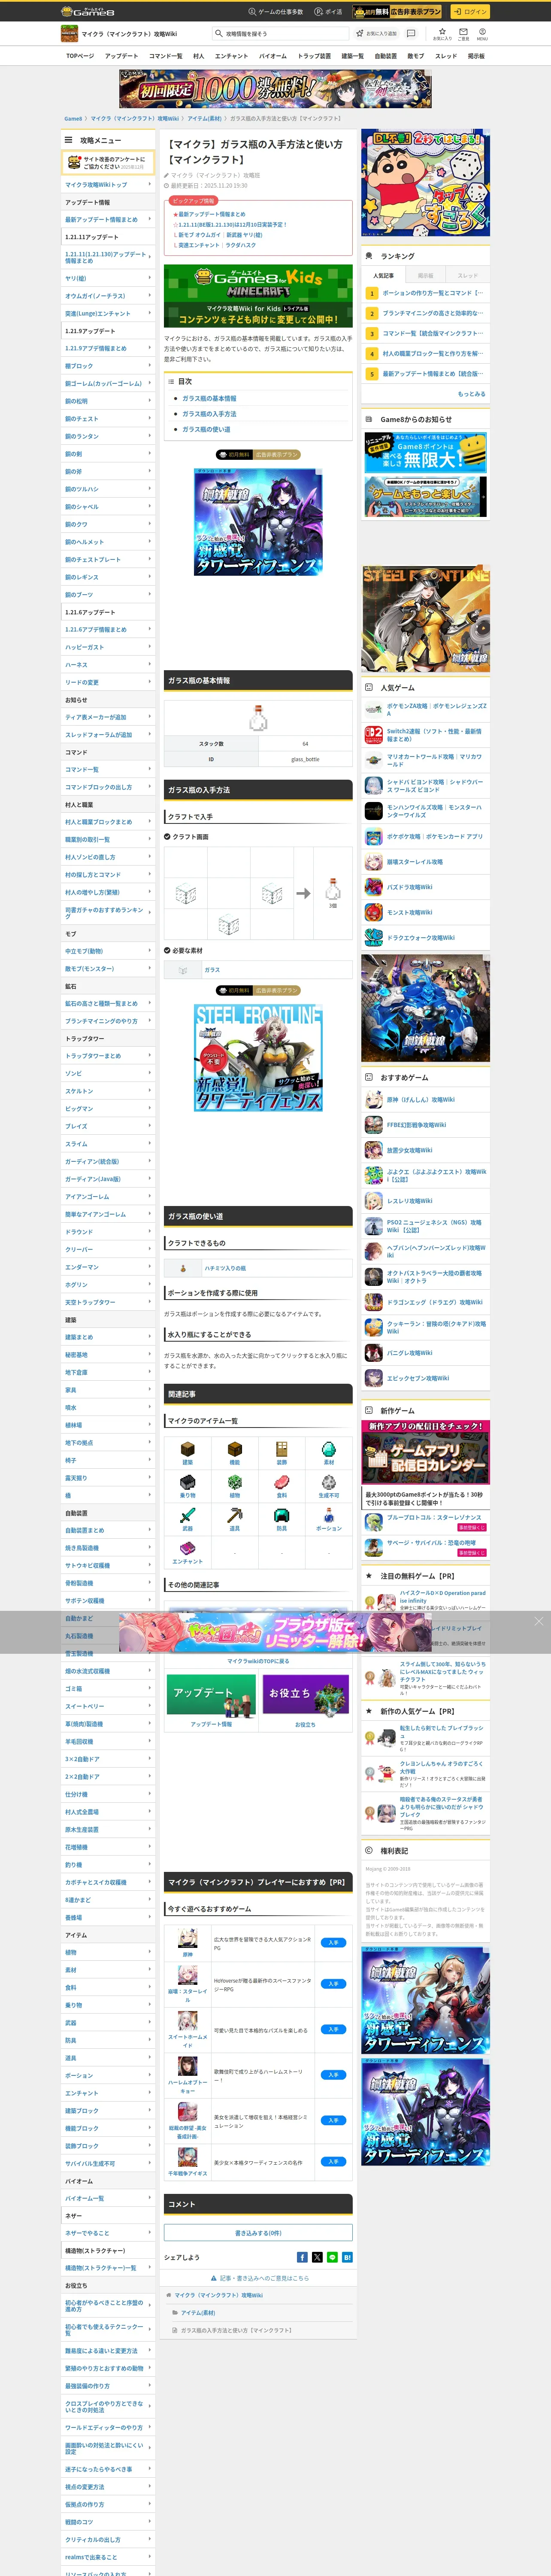Open the マイクラwikiのTOPに戻る link

(x=258, y=1661)
